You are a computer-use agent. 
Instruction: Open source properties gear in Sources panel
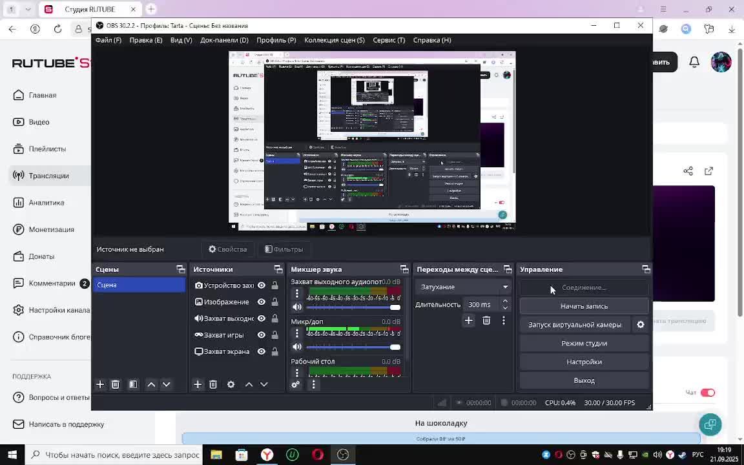pos(231,384)
